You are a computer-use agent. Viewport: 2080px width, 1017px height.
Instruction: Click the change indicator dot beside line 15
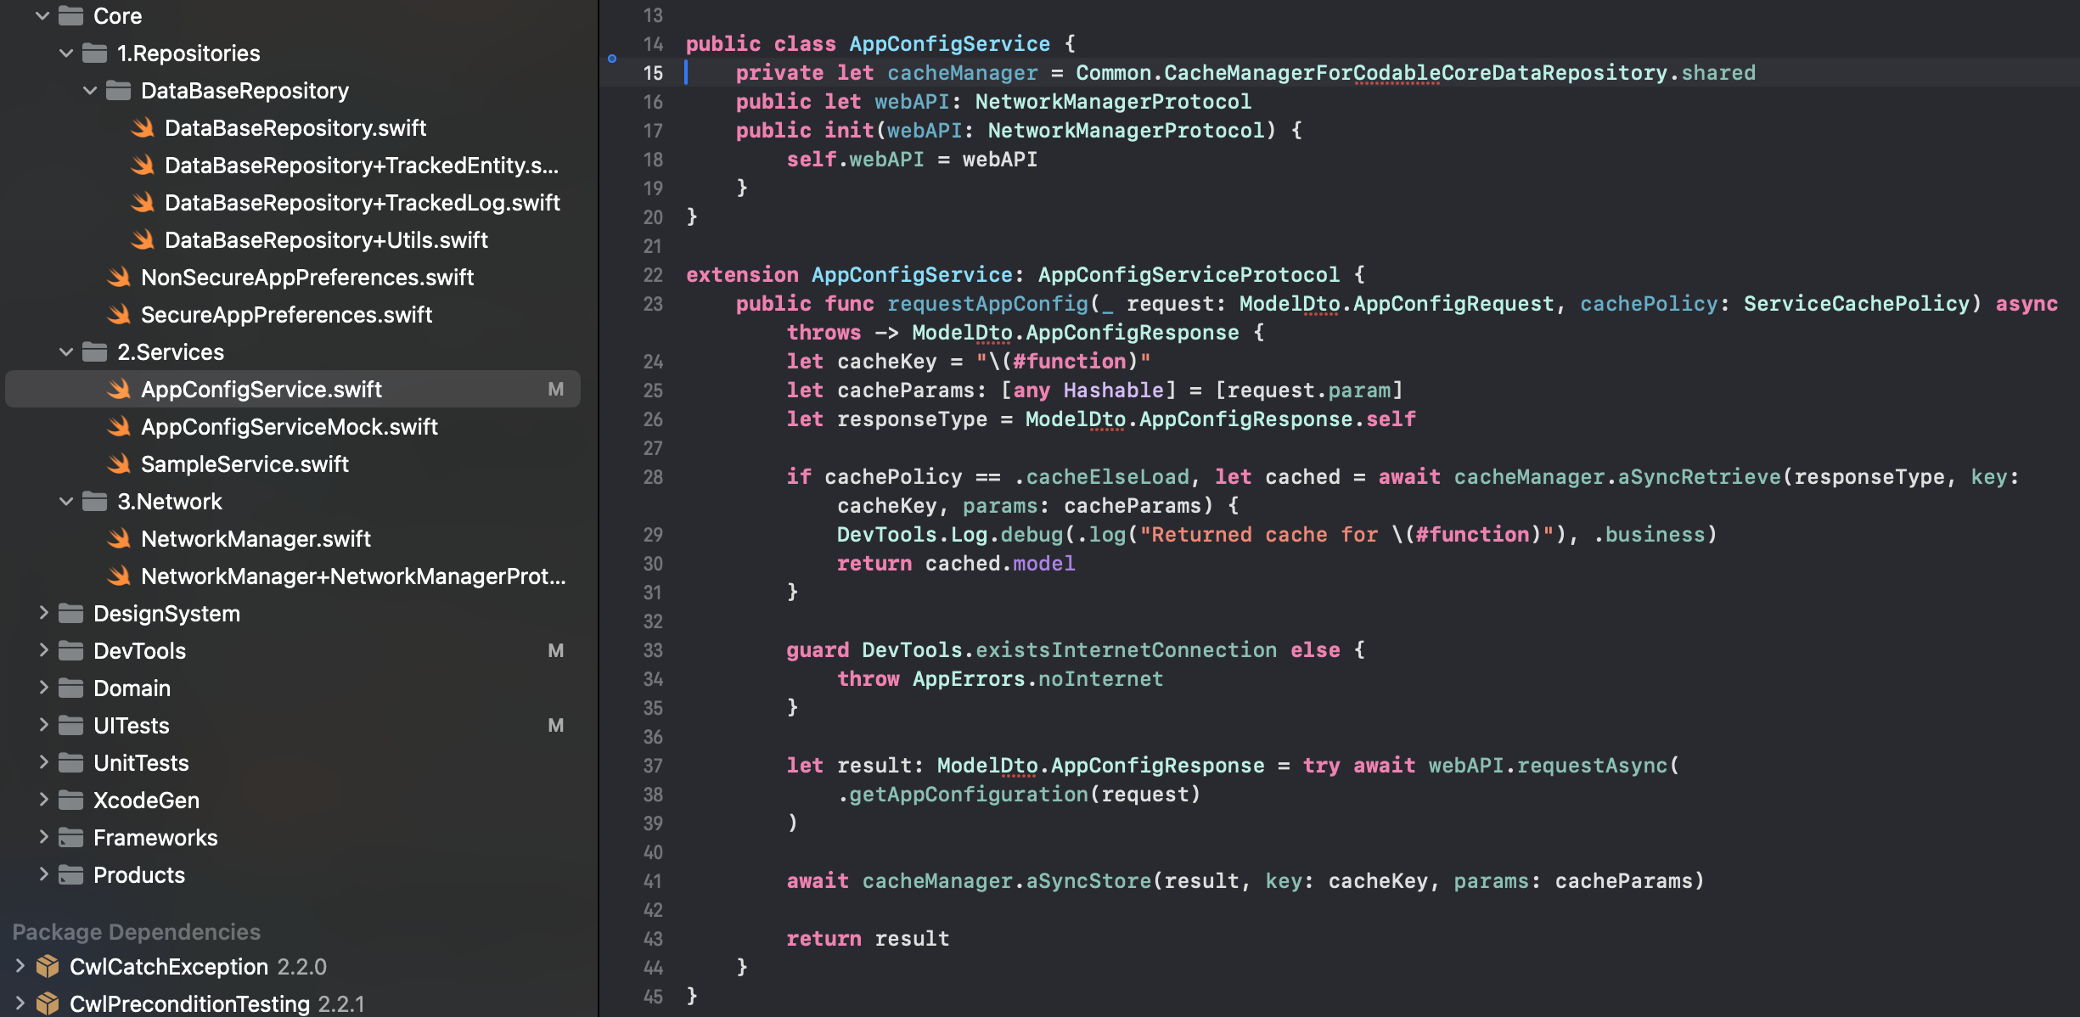(x=612, y=59)
